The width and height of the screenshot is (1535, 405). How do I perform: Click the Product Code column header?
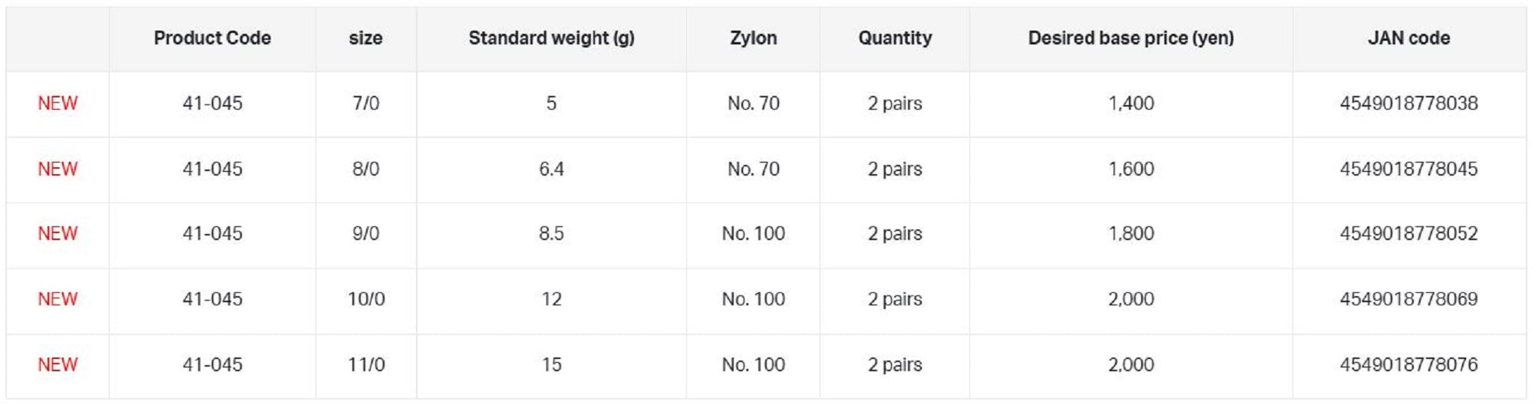coord(212,38)
